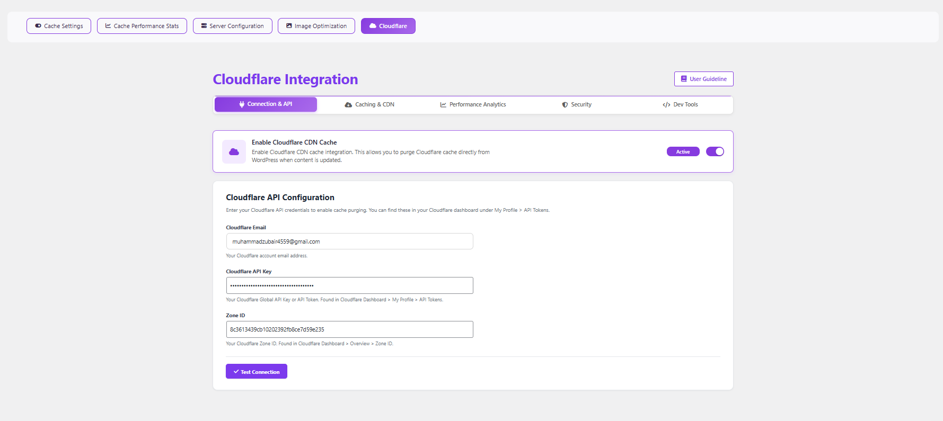Switch to Cache Performance Stats
The image size is (943, 421).
point(142,26)
